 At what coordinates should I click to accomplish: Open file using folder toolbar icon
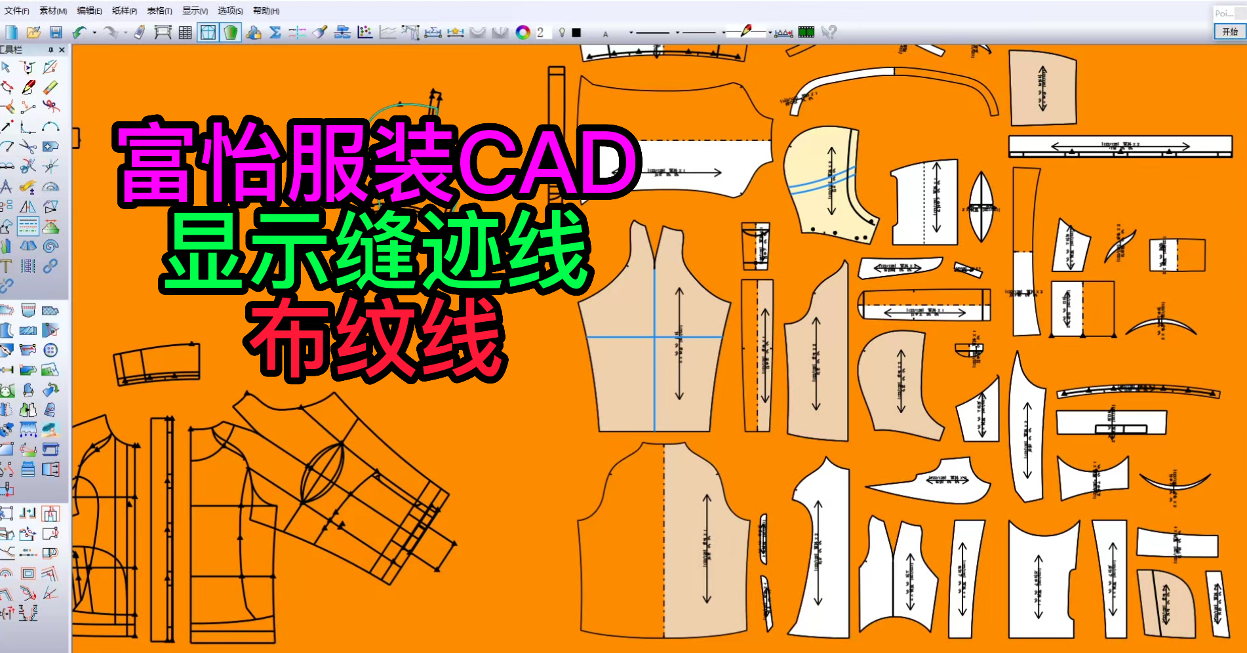click(33, 32)
